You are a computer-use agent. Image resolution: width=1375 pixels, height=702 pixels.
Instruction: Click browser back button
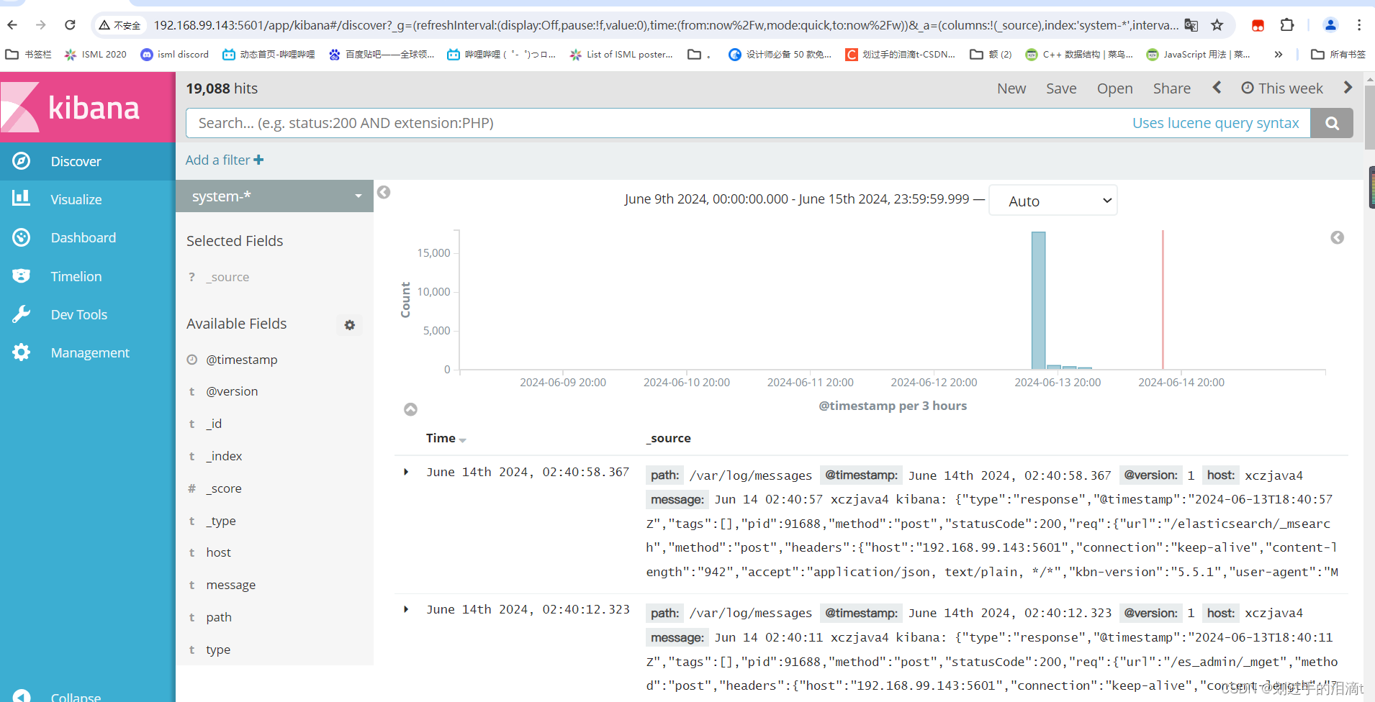12,25
